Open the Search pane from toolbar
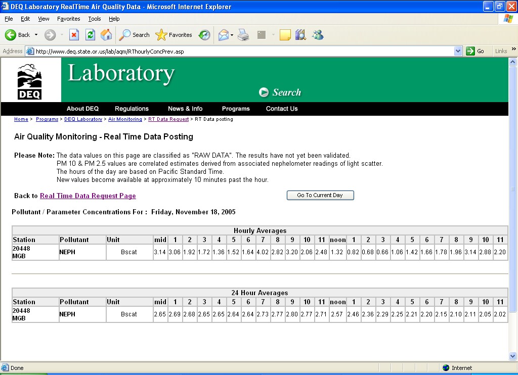Image resolution: width=518 pixels, height=375 pixels. (x=135, y=35)
